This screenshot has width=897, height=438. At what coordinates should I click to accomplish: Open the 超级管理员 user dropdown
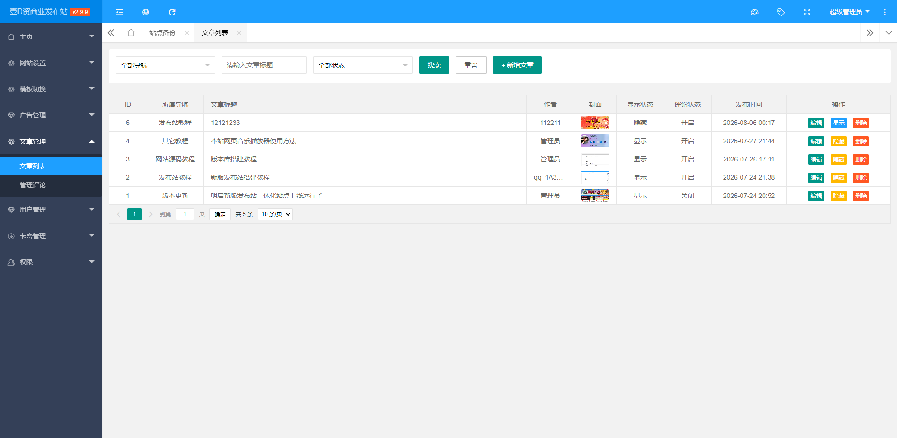[x=849, y=12]
